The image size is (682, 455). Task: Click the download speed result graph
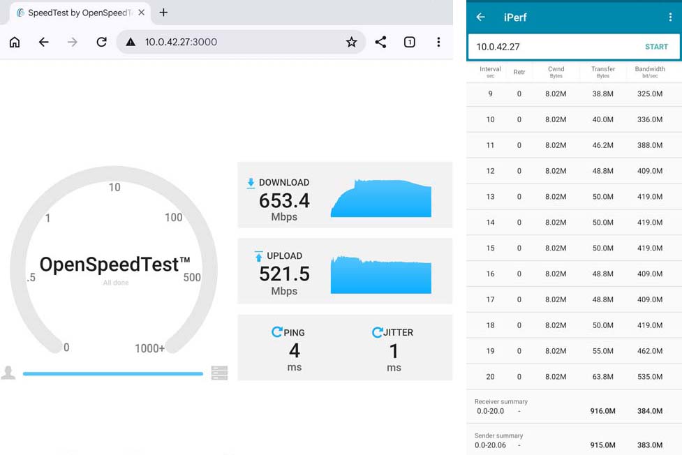tap(380, 198)
